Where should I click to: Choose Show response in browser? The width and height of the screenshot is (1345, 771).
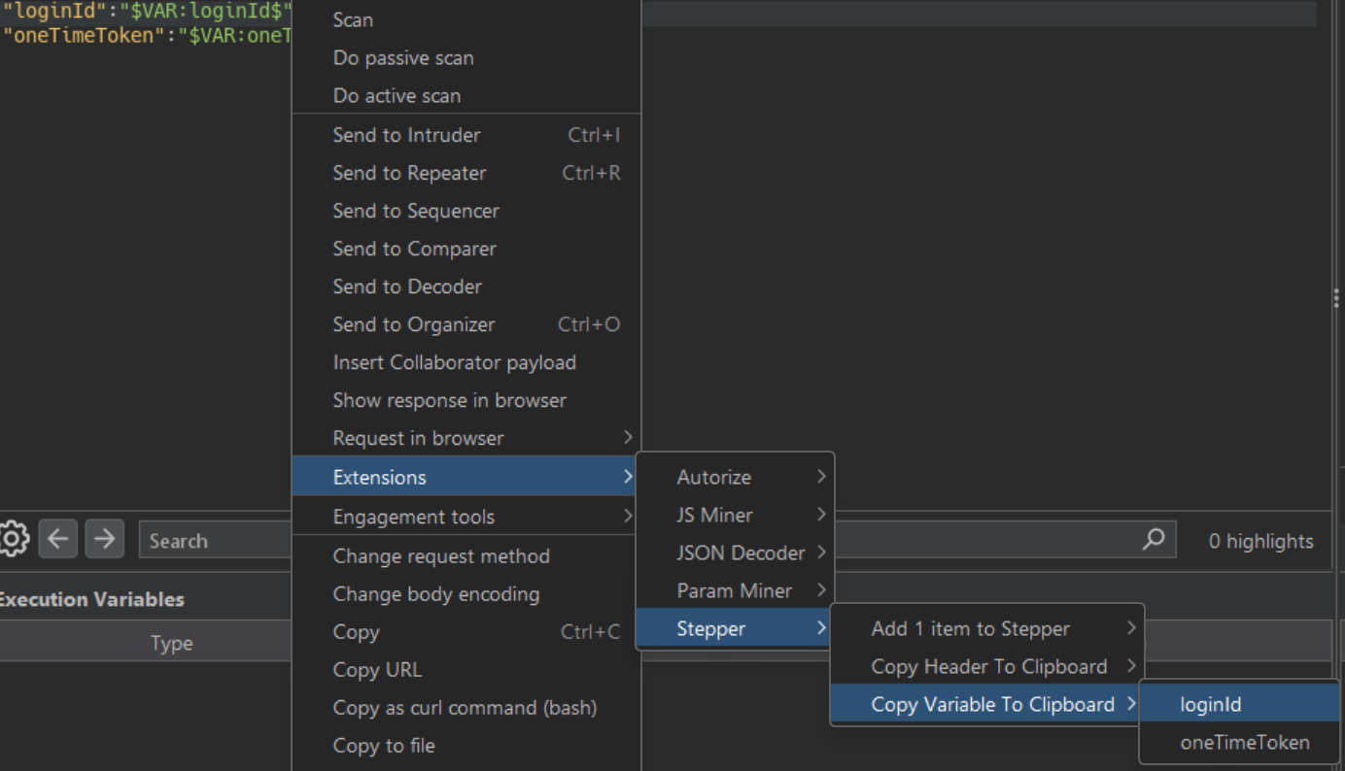pyautogui.click(x=466, y=400)
